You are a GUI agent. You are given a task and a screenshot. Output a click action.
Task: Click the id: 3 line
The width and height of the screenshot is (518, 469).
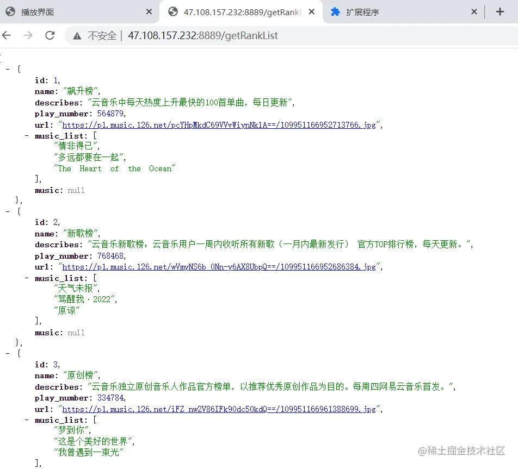click(x=47, y=365)
